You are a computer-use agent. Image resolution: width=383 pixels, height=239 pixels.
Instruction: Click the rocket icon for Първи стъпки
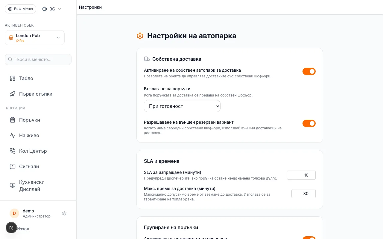(13, 94)
